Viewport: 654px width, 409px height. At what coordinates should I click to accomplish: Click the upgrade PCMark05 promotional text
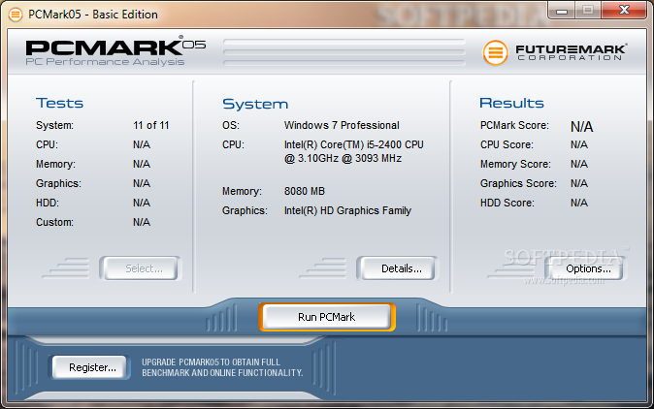(x=222, y=367)
